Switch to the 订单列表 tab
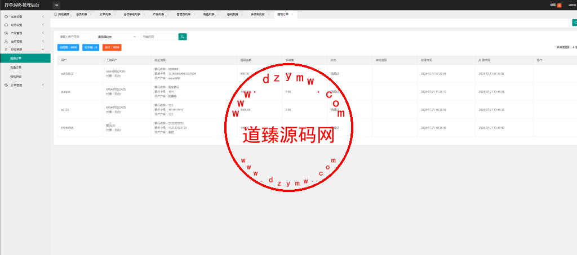This screenshot has height=255, width=577. [x=105, y=14]
